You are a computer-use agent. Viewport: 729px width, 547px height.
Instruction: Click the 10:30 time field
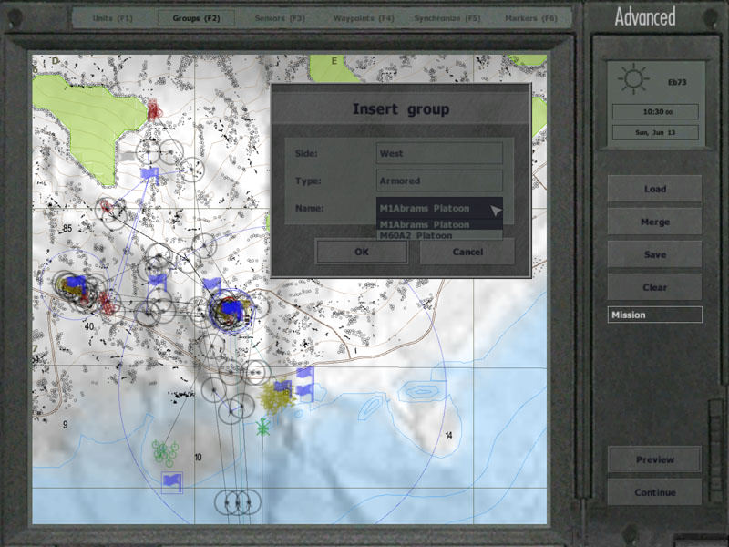click(654, 111)
